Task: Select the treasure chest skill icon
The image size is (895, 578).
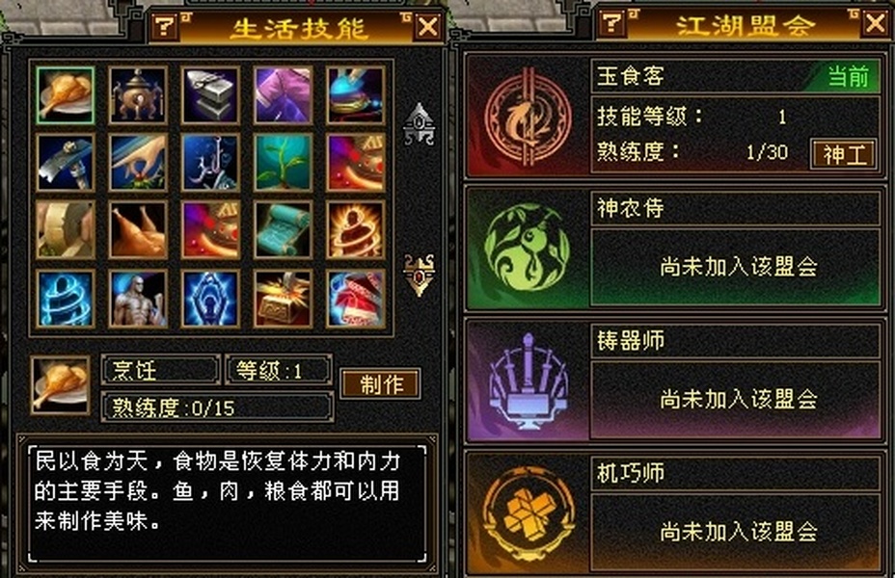Action: (284, 298)
